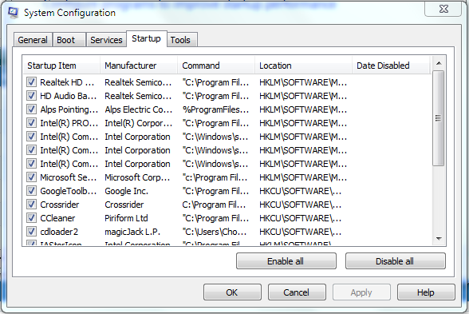Screen dimensions: 469x314
Task: Click the scroll down arrow of the list
Action: point(439,238)
